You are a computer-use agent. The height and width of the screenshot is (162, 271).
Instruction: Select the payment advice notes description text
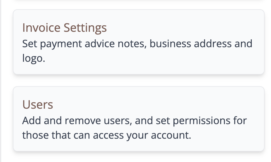click(x=137, y=51)
